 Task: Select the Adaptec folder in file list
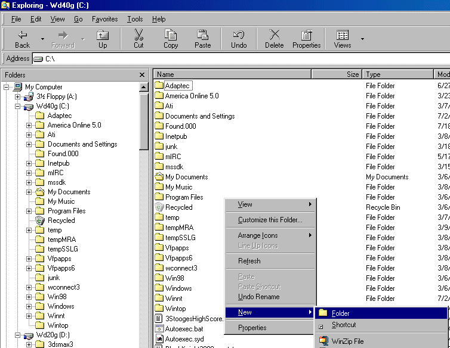[178, 86]
